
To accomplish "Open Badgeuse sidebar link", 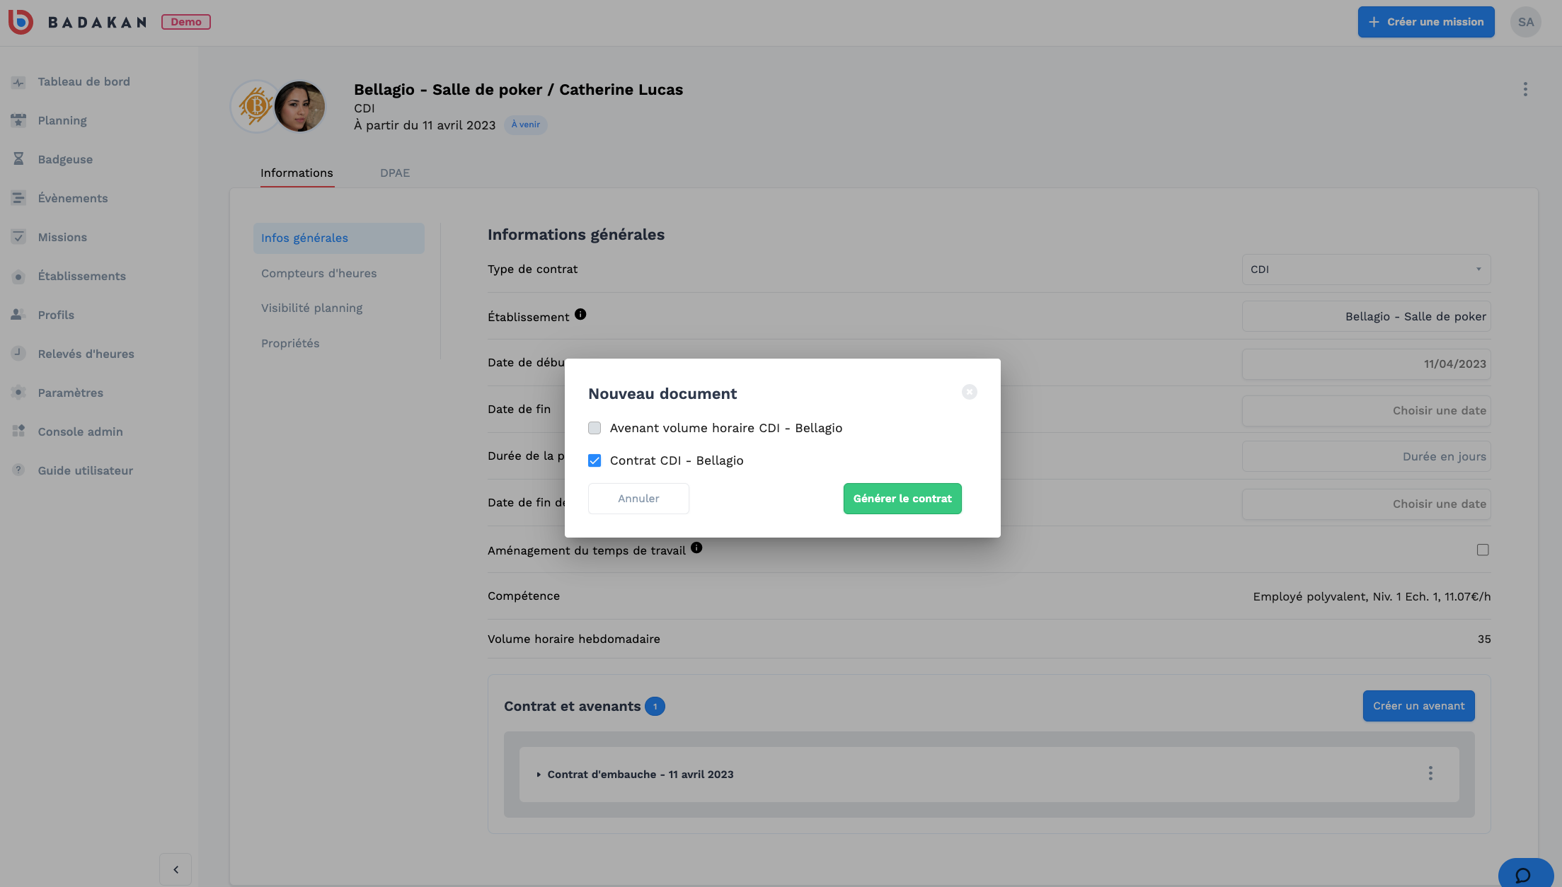I will pyautogui.click(x=65, y=160).
